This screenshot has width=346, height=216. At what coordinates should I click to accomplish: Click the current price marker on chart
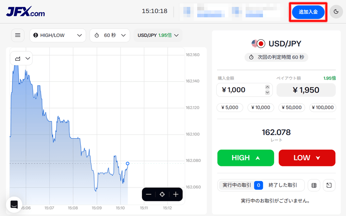tap(128, 164)
